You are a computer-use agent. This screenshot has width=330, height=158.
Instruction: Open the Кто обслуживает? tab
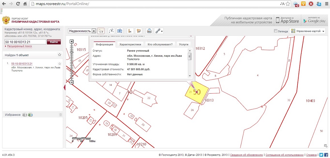160,45
